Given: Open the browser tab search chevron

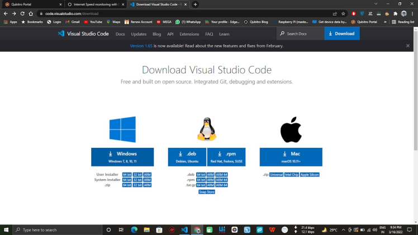Looking at the screenshot, I should (x=376, y=4).
